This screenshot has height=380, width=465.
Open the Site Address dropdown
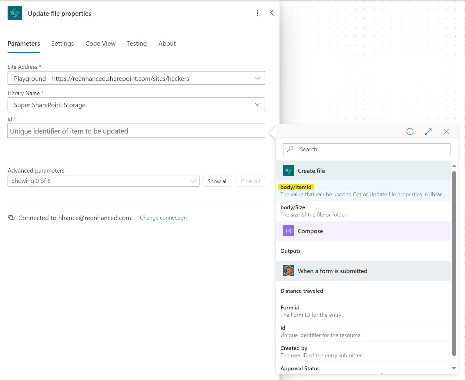tap(136, 78)
